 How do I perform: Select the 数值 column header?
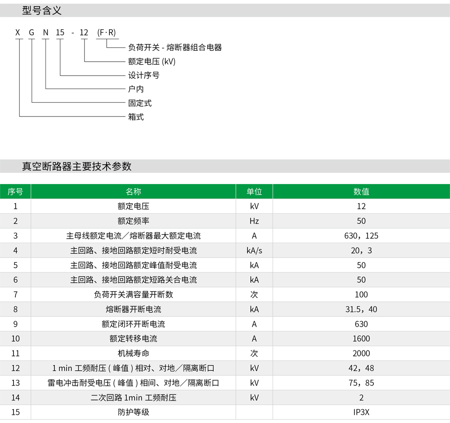click(361, 192)
